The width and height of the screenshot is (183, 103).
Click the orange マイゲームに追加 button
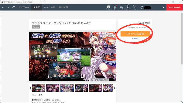(x=135, y=34)
